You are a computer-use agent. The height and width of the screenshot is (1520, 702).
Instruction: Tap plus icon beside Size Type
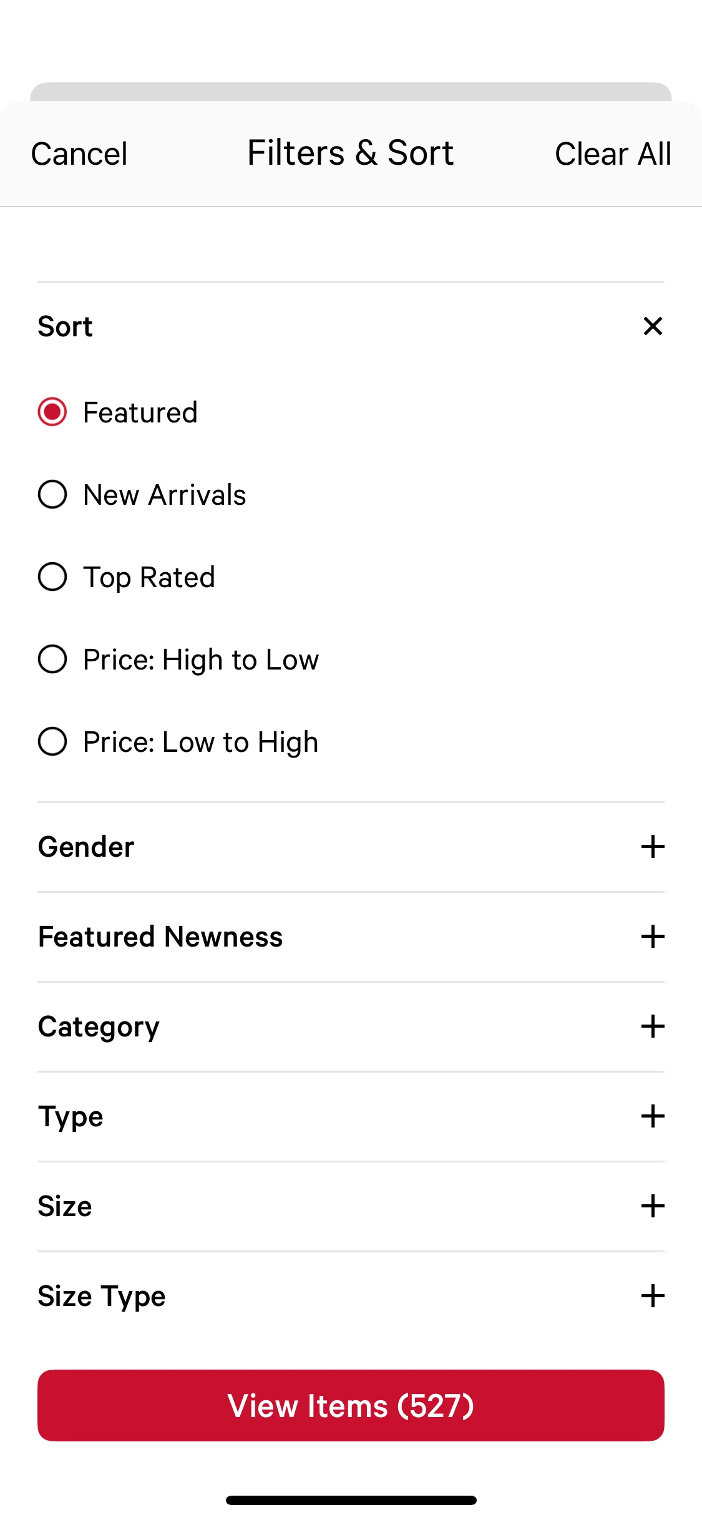point(653,1296)
